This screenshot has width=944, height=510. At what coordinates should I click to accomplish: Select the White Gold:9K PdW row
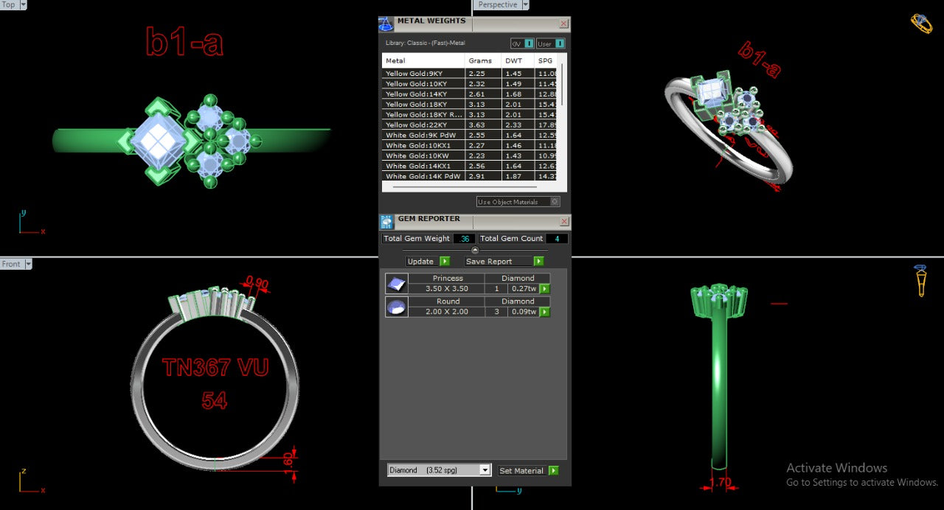(469, 136)
